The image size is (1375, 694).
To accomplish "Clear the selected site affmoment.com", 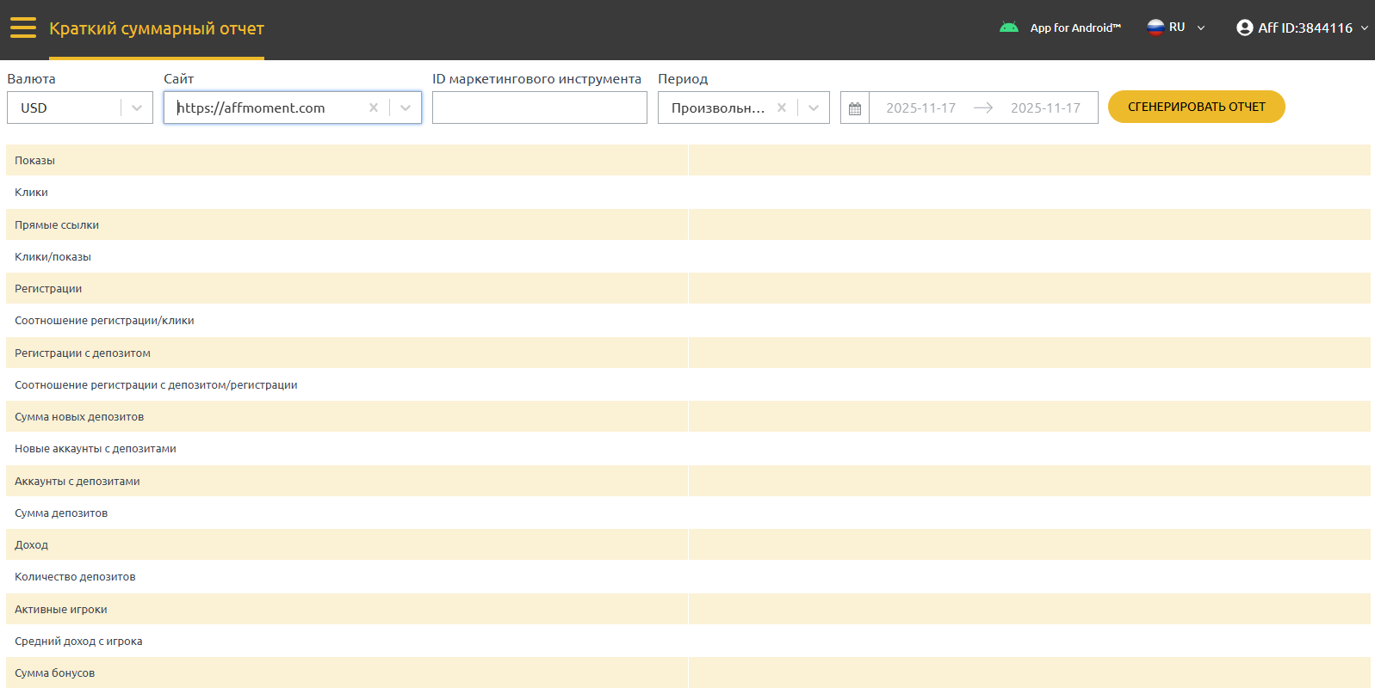I will coord(373,108).
